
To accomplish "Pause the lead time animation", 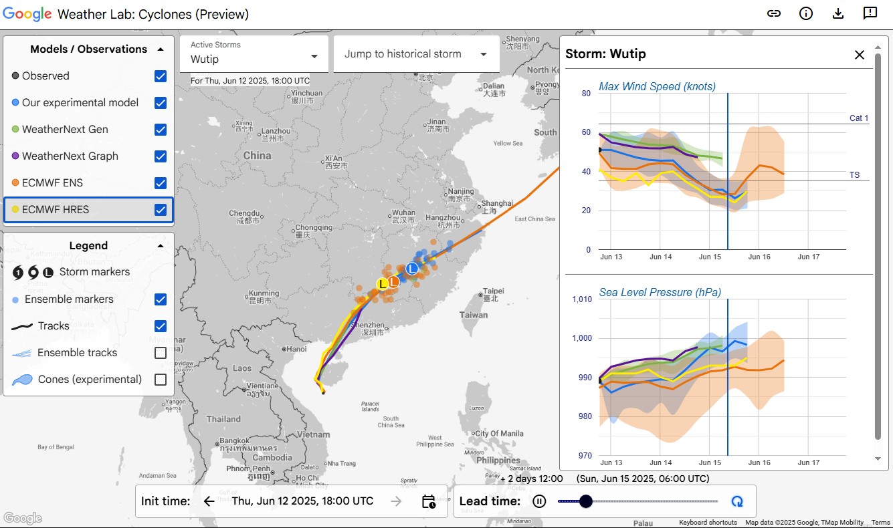I will (540, 501).
